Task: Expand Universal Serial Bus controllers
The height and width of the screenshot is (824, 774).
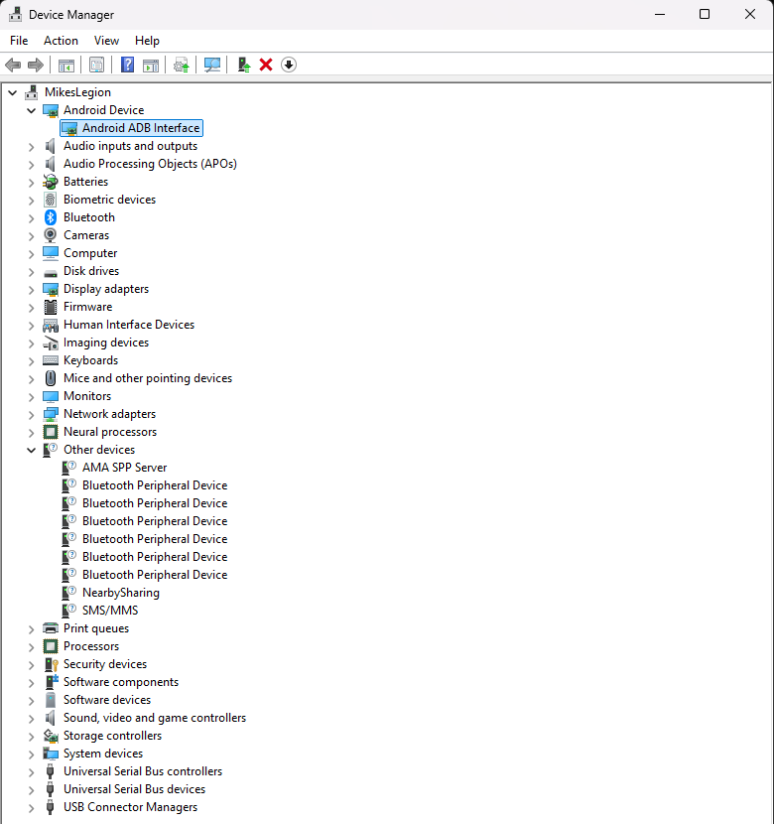Action: (32, 772)
